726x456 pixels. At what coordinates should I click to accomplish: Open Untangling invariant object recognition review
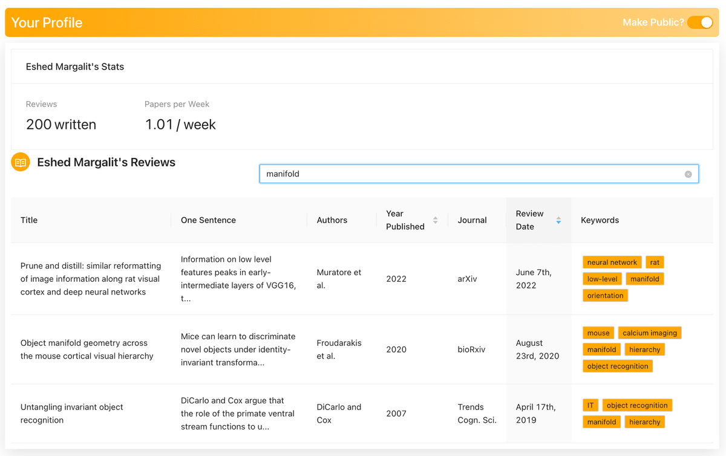pyautogui.click(x=71, y=414)
